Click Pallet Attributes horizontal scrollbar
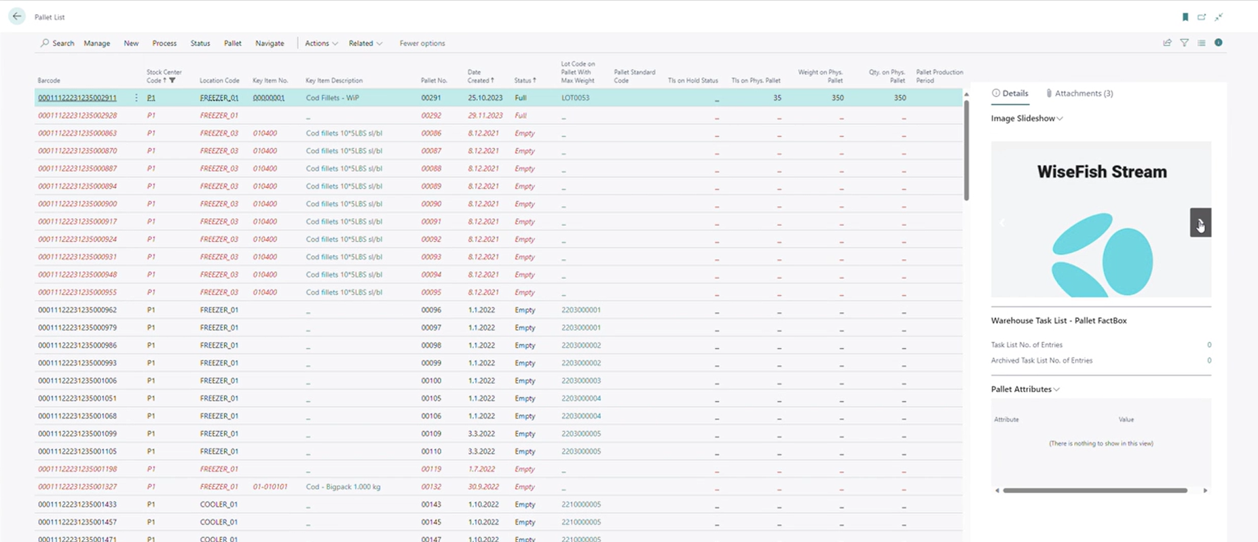The height and width of the screenshot is (542, 1258). click(1094, 490)
